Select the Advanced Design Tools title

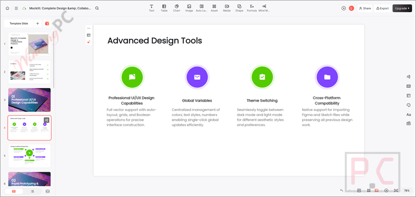pyautogui.click(x=154, y=41)
